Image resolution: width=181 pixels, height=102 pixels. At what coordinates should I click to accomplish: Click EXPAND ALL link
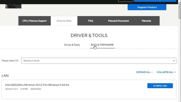point(145,72)
